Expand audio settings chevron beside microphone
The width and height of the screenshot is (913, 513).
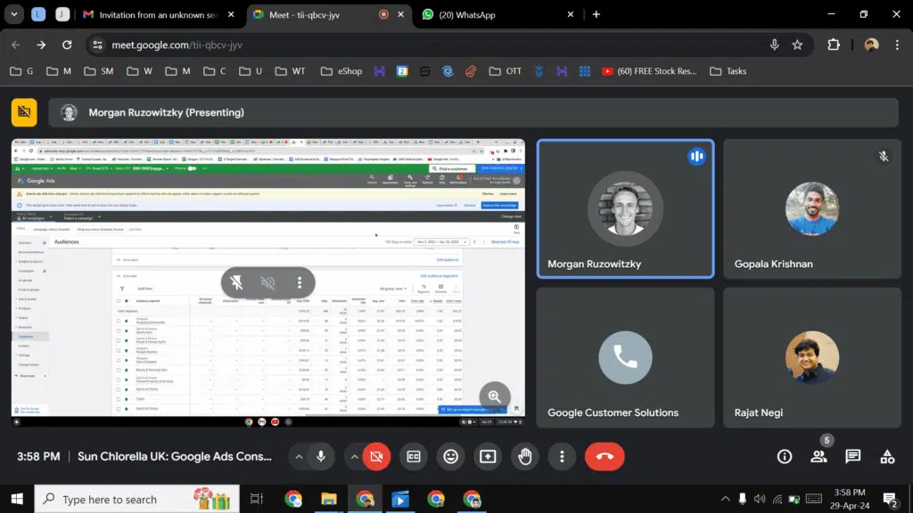click(299, 456)
